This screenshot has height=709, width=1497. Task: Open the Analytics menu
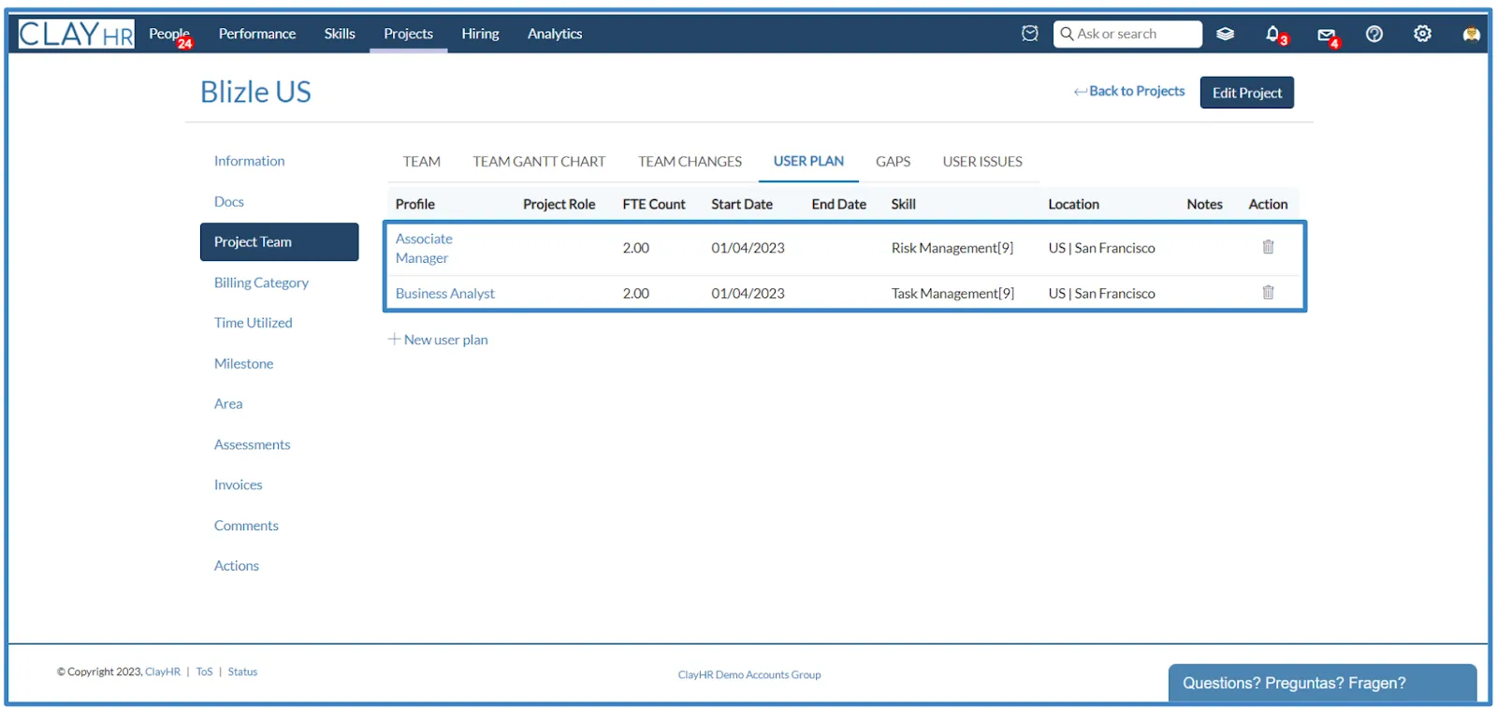[x=555, y=34]
